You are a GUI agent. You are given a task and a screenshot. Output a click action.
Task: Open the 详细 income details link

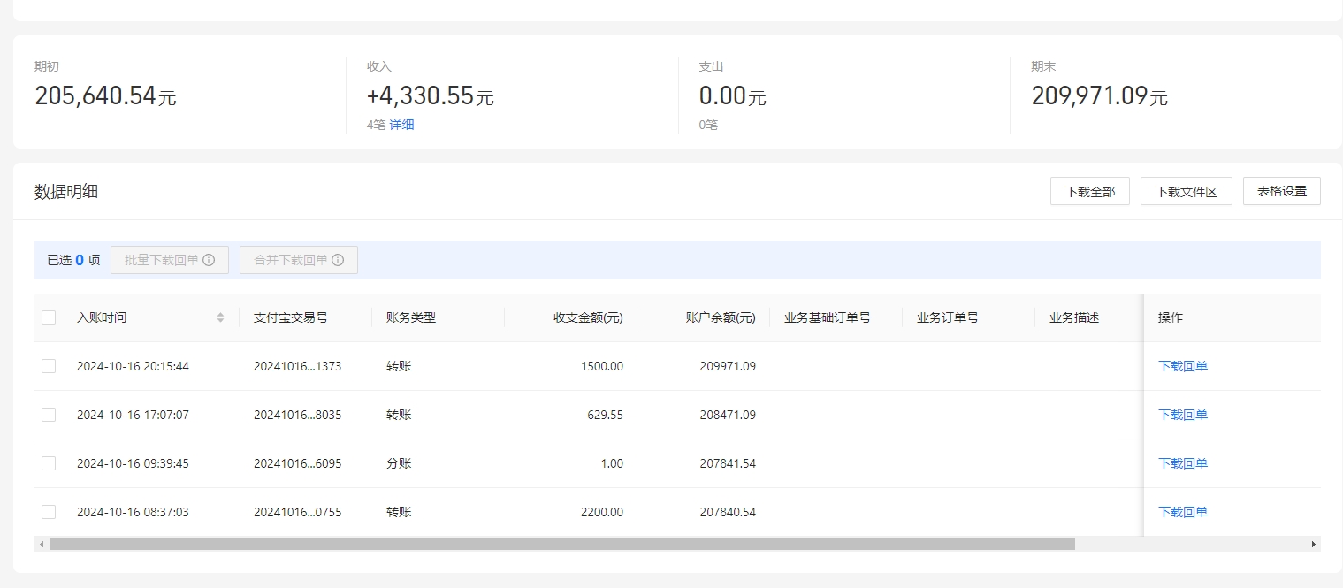pyautogui.click(x=401, y=125)
